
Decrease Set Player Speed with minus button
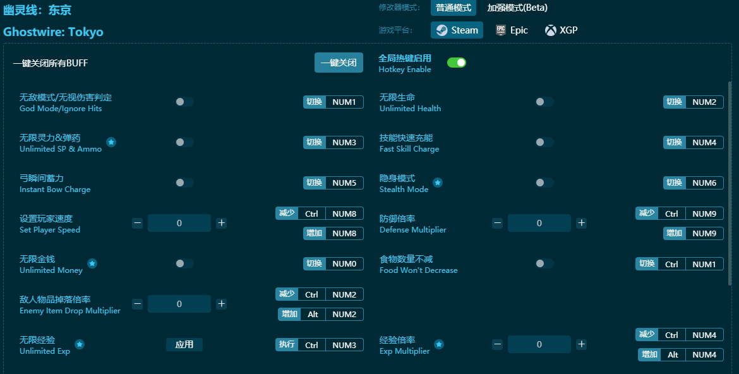pyautogui.click(x=137, y=223)
